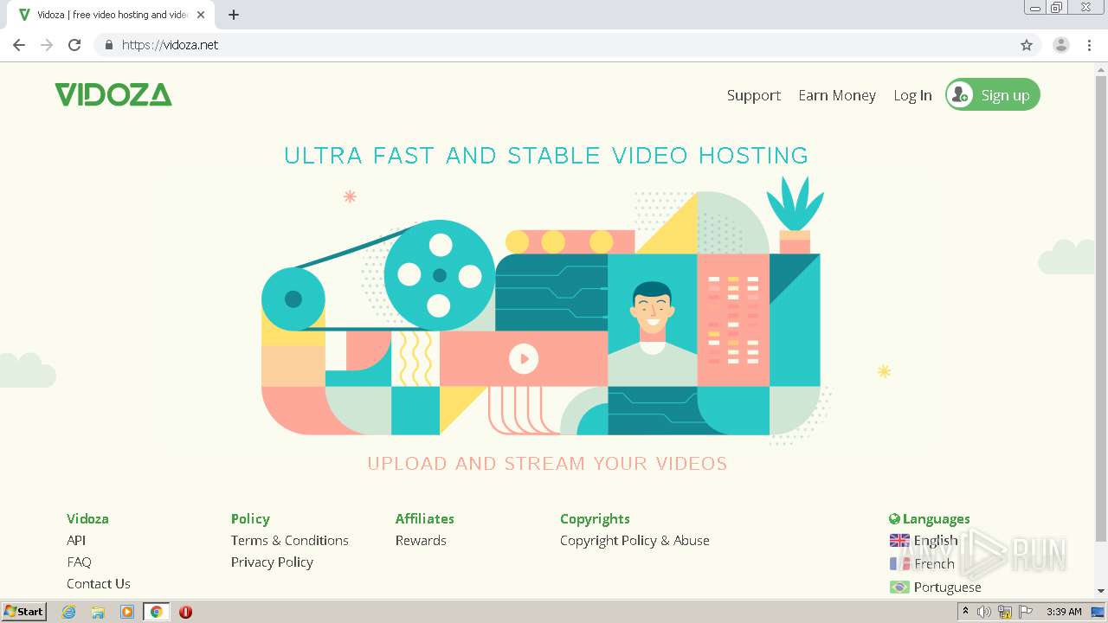Image resolution: width=1108 pixels, height=623 pixels.
Task: Click the page scrollbar down arrow
Action: (x=1101, y=591)
